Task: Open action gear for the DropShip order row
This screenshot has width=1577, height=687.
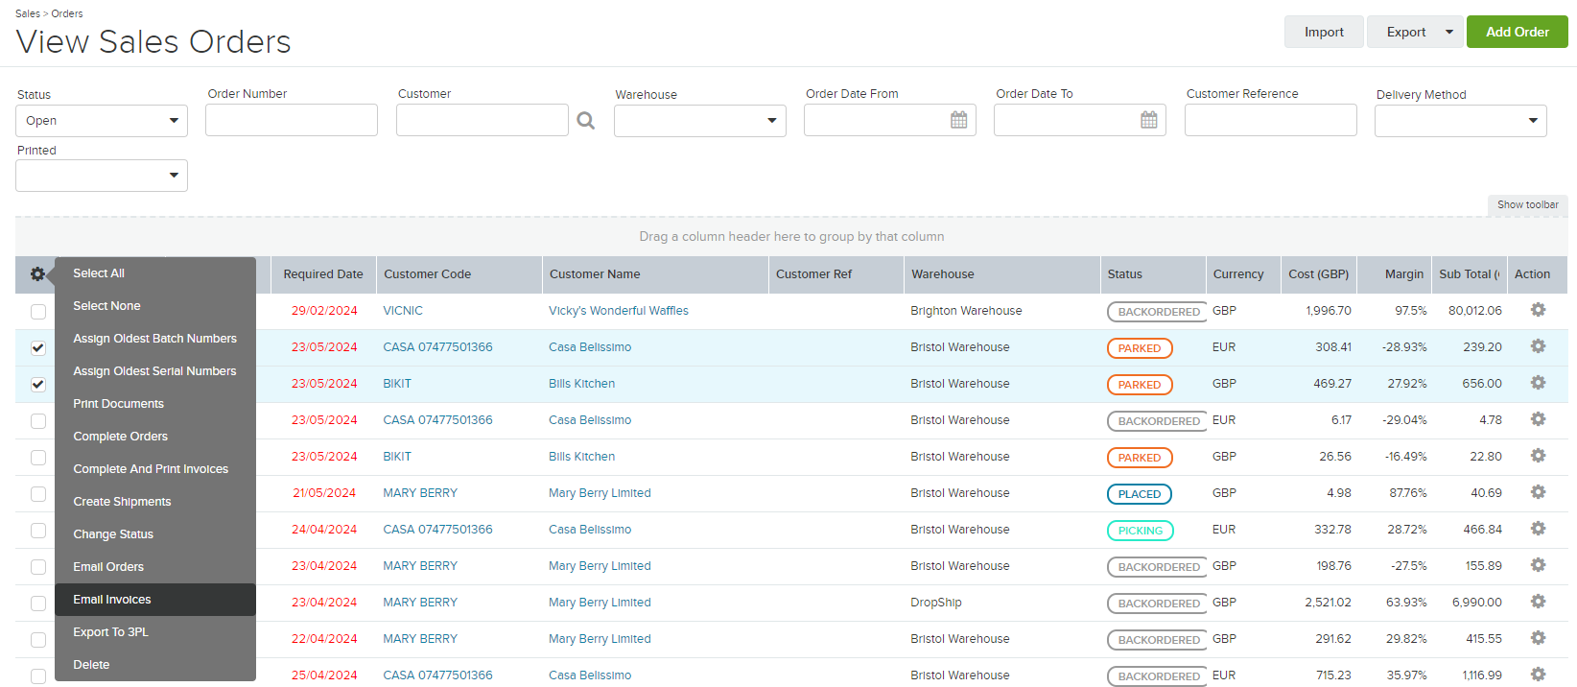Action: [x=1538, y=602]
